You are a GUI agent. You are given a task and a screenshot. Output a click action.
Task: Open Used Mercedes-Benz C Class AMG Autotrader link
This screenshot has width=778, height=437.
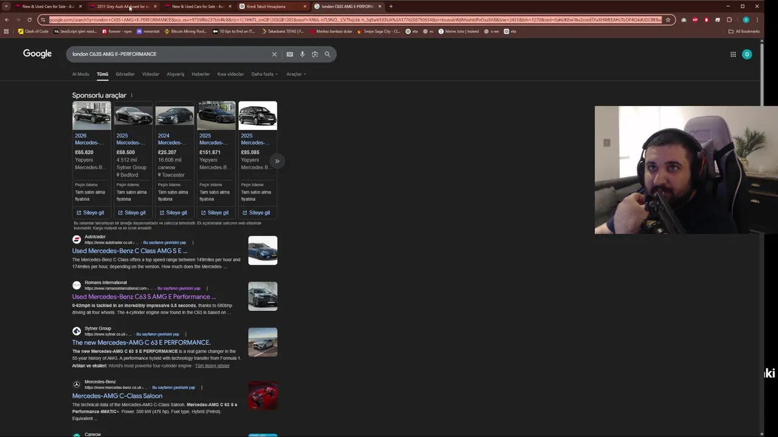point(129,251)
